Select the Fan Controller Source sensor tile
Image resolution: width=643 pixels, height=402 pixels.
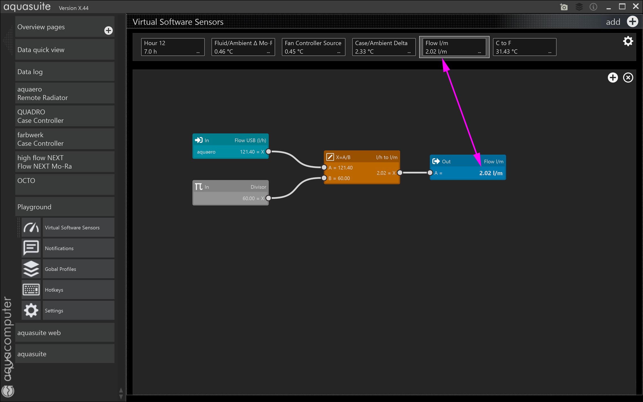pyautogui.click(x=313, y=47)
